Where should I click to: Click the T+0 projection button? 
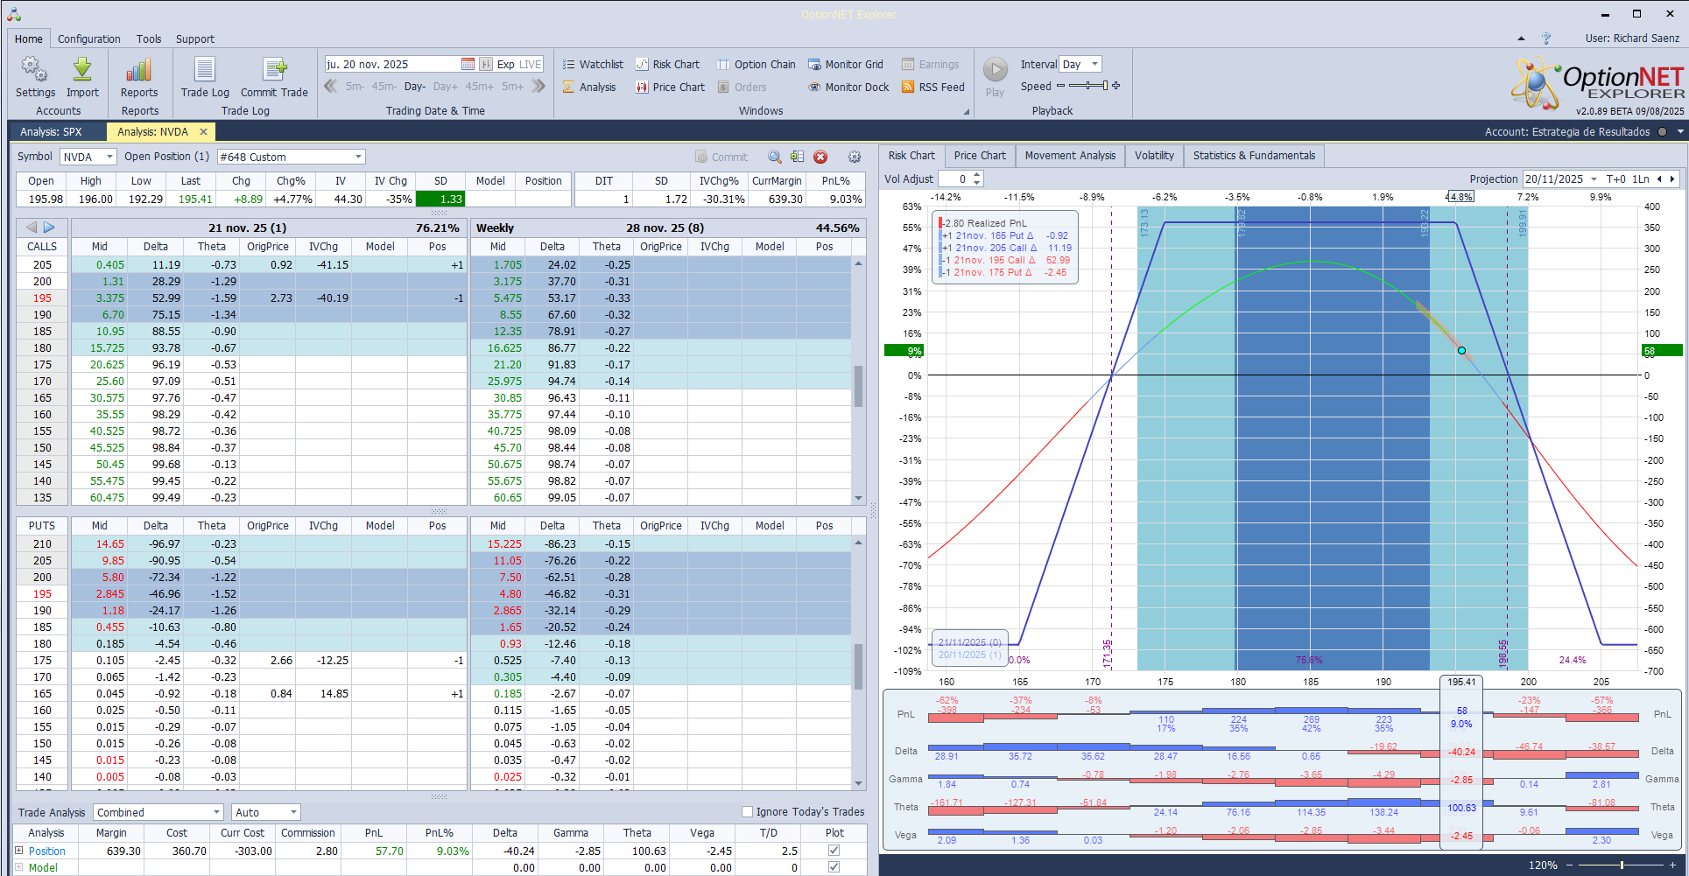tap(1615, 179)
